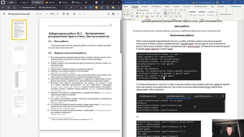The width and height of the screenshot is (244, 137).
Task: Open the font size 12 dropdown
Action: click(x=161, y=10)
